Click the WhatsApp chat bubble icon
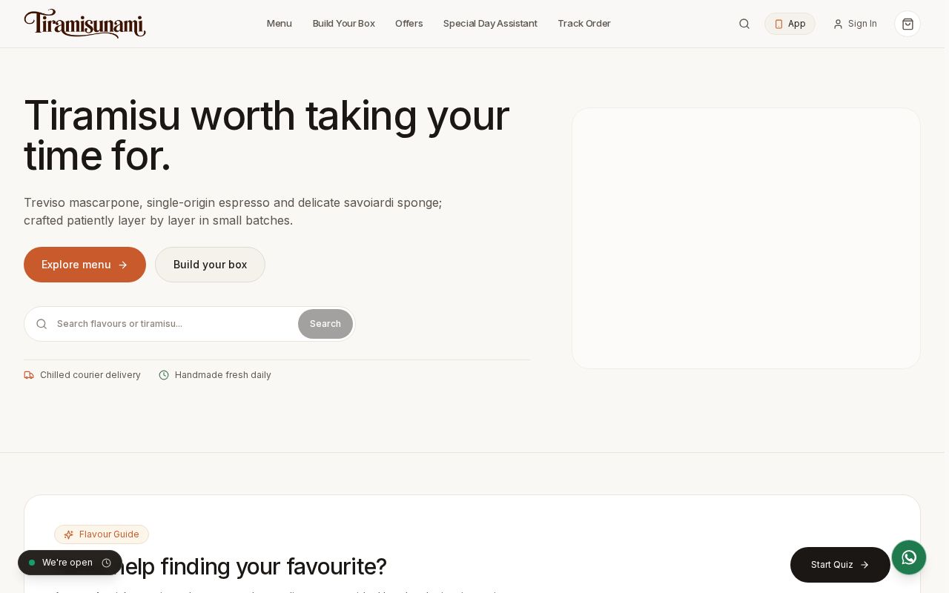 tap(909, 557)
